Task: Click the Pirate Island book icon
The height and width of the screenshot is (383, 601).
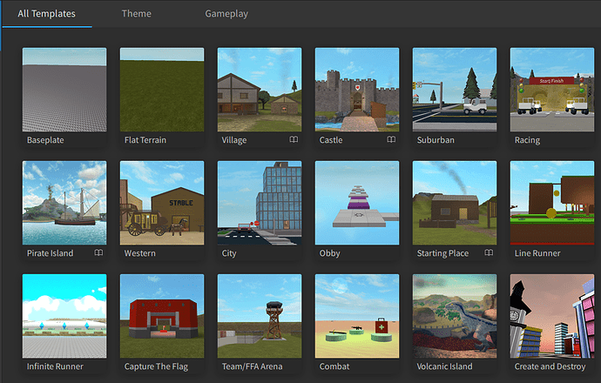Action: tap(98, 252)
